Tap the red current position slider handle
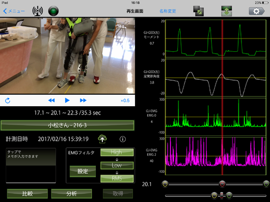The image size is (270, 202). 222,184
